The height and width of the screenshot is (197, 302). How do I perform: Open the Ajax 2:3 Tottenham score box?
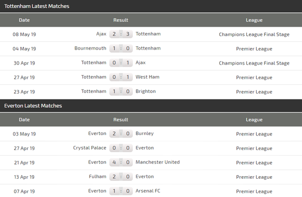click(x=121, y=34)
